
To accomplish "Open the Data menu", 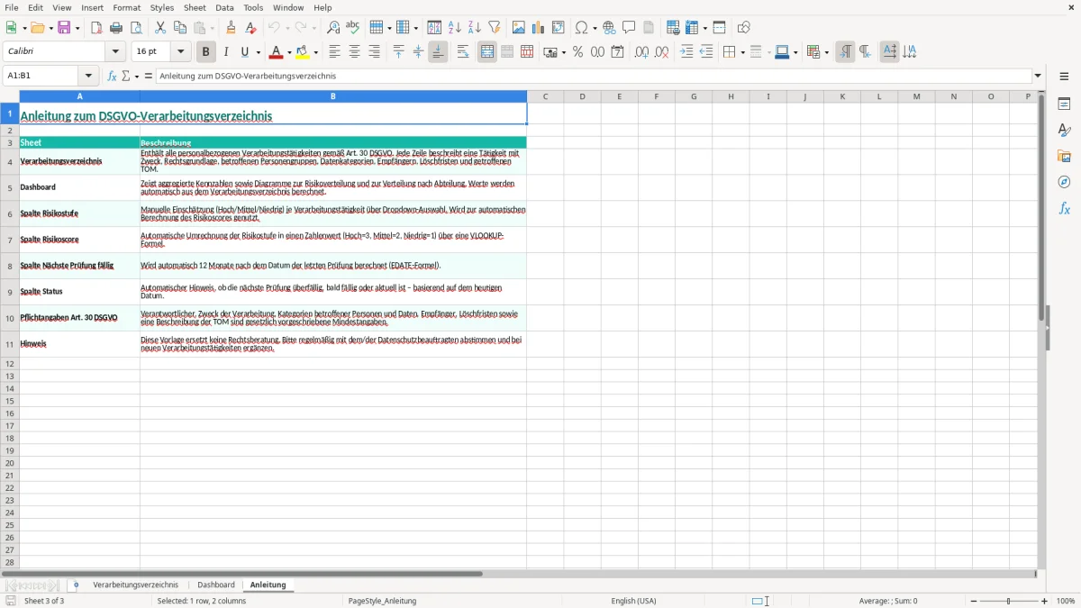I will click(x=224, y=7).
